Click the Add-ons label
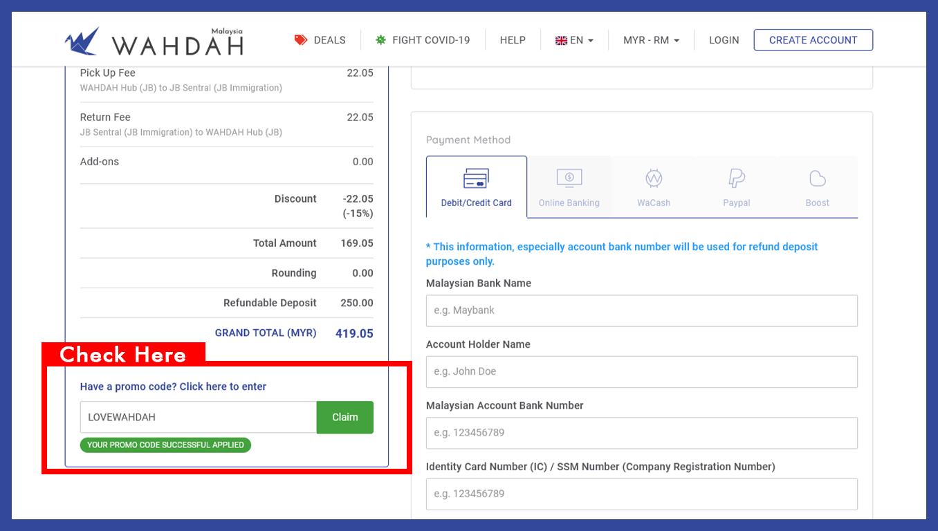Screen dimensions: 938x531 tap(100, 161)
